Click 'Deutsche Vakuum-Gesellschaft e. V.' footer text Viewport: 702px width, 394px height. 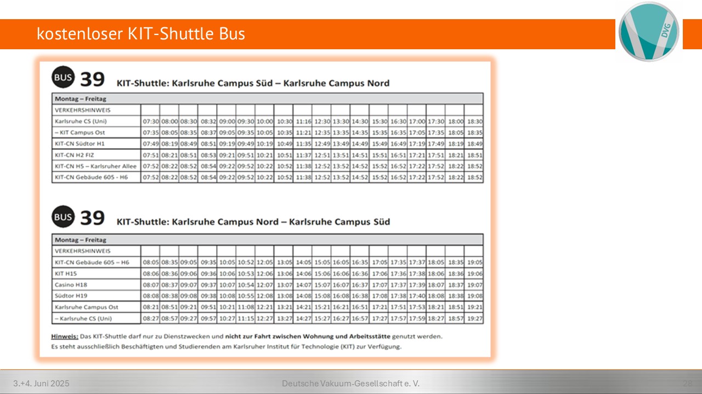pyautogui.click(x=350, y=384)
